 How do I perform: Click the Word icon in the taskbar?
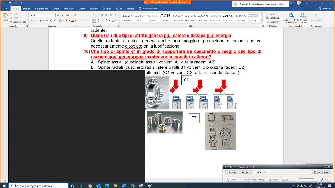[124, 186]
